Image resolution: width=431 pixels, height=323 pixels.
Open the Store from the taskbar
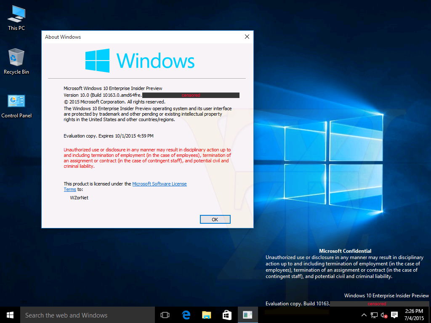pyautogui.click(x=227, y=315)
